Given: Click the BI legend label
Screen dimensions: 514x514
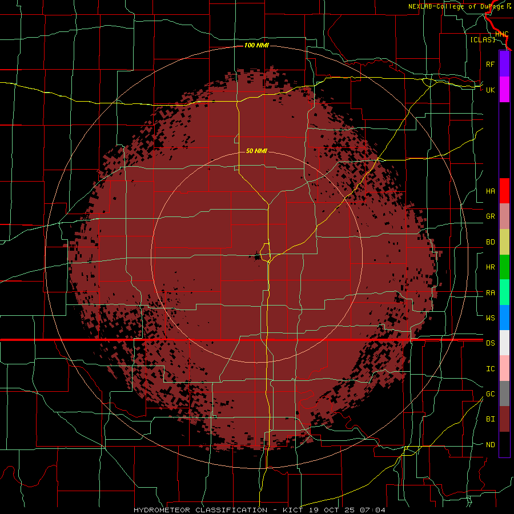Looking at the screenshot, I should tap(490, 419).
